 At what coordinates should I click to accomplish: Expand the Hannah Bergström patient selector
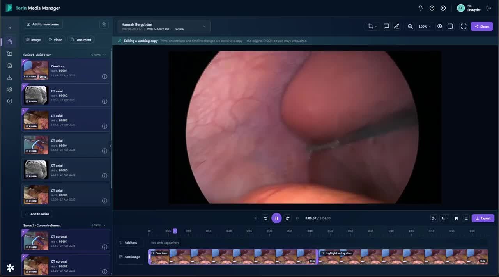point(164,27)
